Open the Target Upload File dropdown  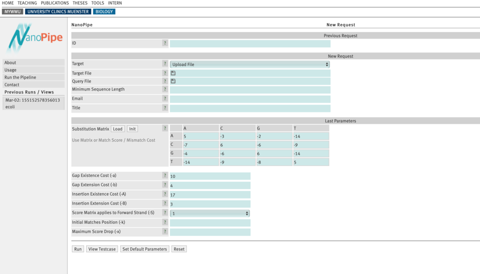[x=250, y=64]
